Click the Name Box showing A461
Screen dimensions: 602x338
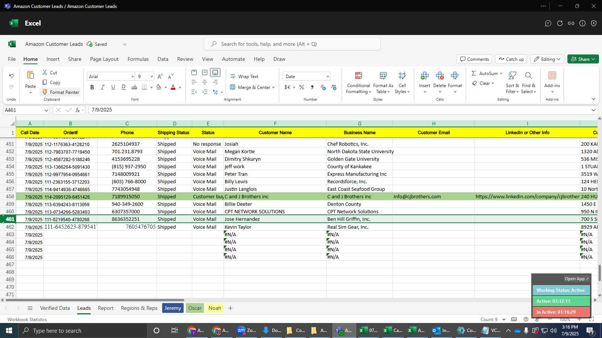pyautogui.click(x=26, y=110)
